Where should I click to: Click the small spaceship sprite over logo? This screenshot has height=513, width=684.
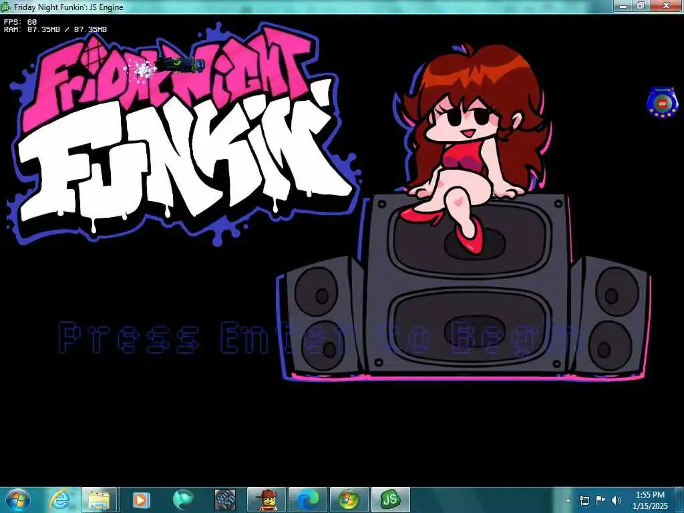(179, 65)
